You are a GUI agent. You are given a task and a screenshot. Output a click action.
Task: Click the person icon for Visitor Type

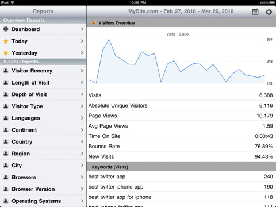pyautogui.click(x=6, y=106)
